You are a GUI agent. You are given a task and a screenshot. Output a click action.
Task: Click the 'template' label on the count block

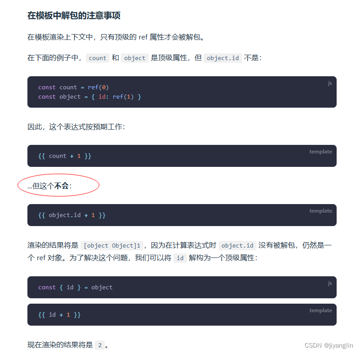[x=320, y=152]
